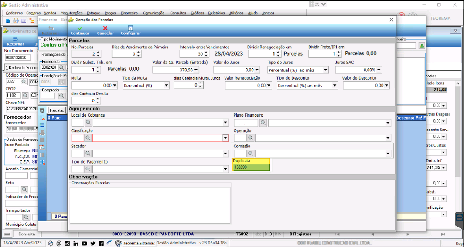This screenshot has width=464, height=247.
Task: Click the Código de Operação magnifier icon
Action: pos(24,82)
